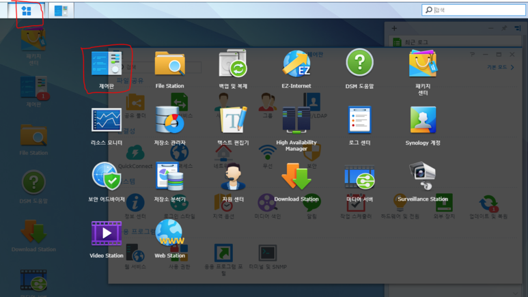Image resolution: width=528 pixels, height=297 pixels.
Task: Open 미디어 서버 in the main menu
Action: pos(360,183)
